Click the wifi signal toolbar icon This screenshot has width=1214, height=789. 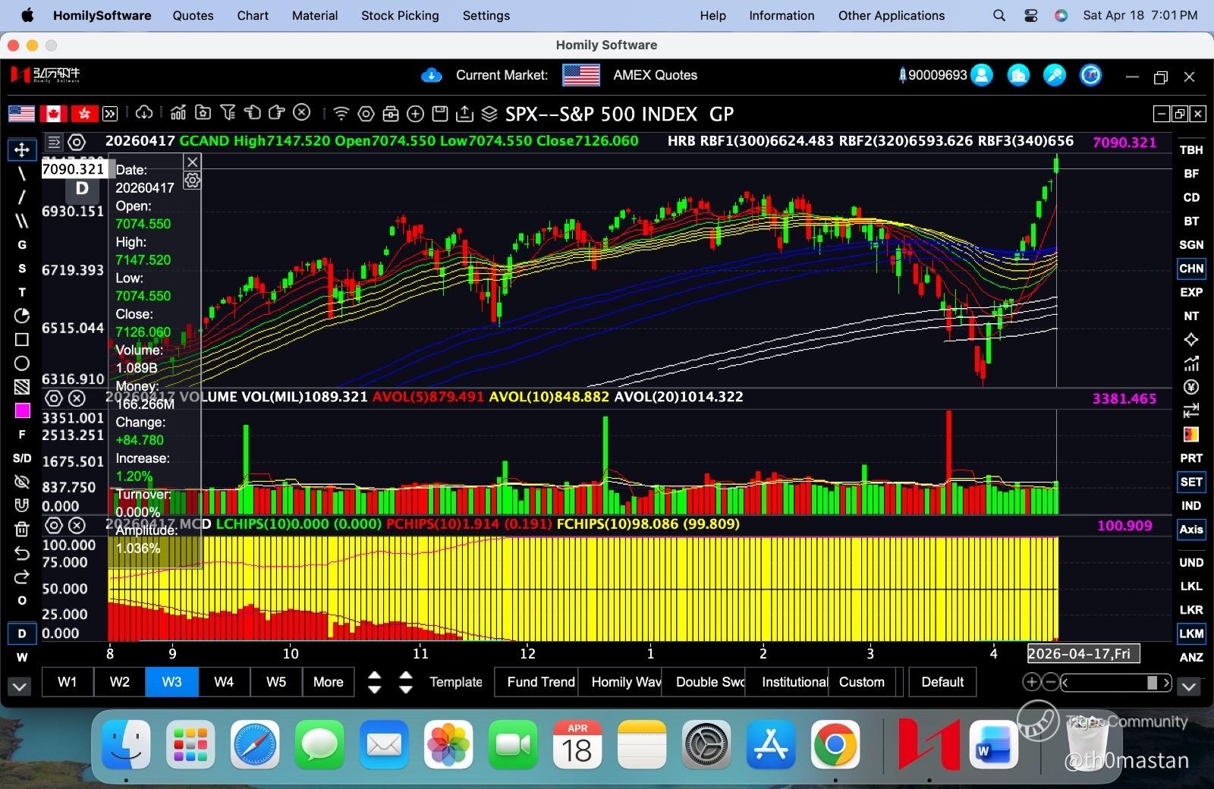tap(341, 114)
